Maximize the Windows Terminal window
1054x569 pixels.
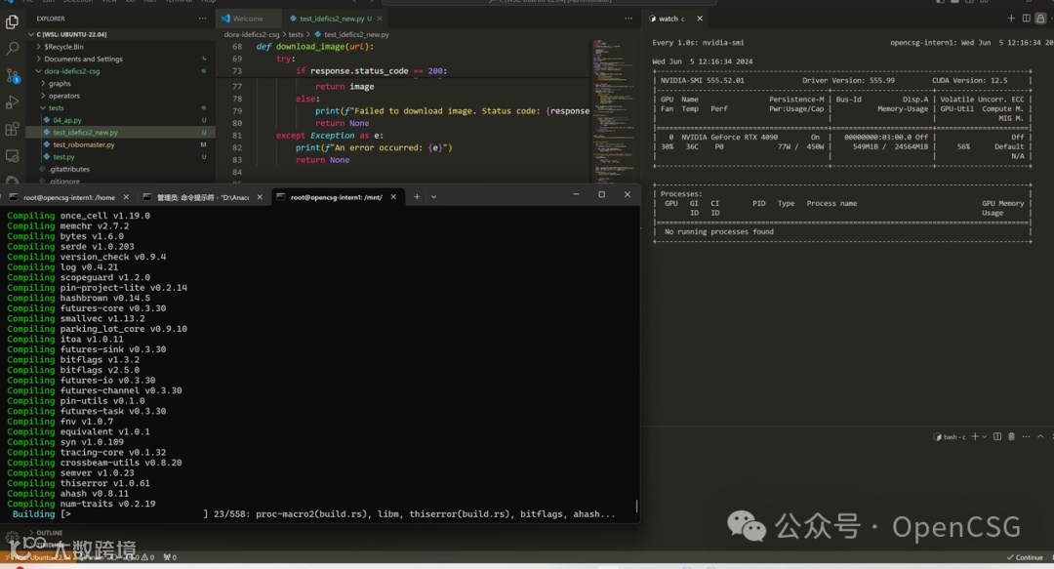pos(601,194)
